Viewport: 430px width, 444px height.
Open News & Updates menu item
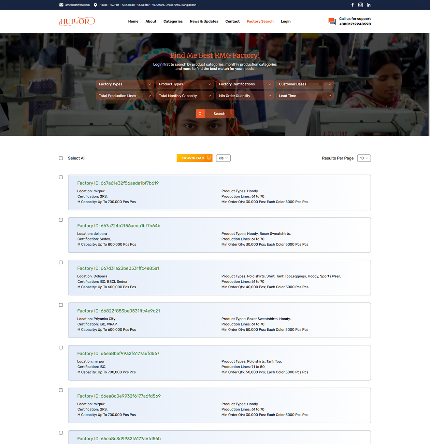[x=204, y=22]
